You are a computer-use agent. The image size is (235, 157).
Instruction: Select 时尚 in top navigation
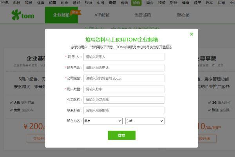pos(65,3)
